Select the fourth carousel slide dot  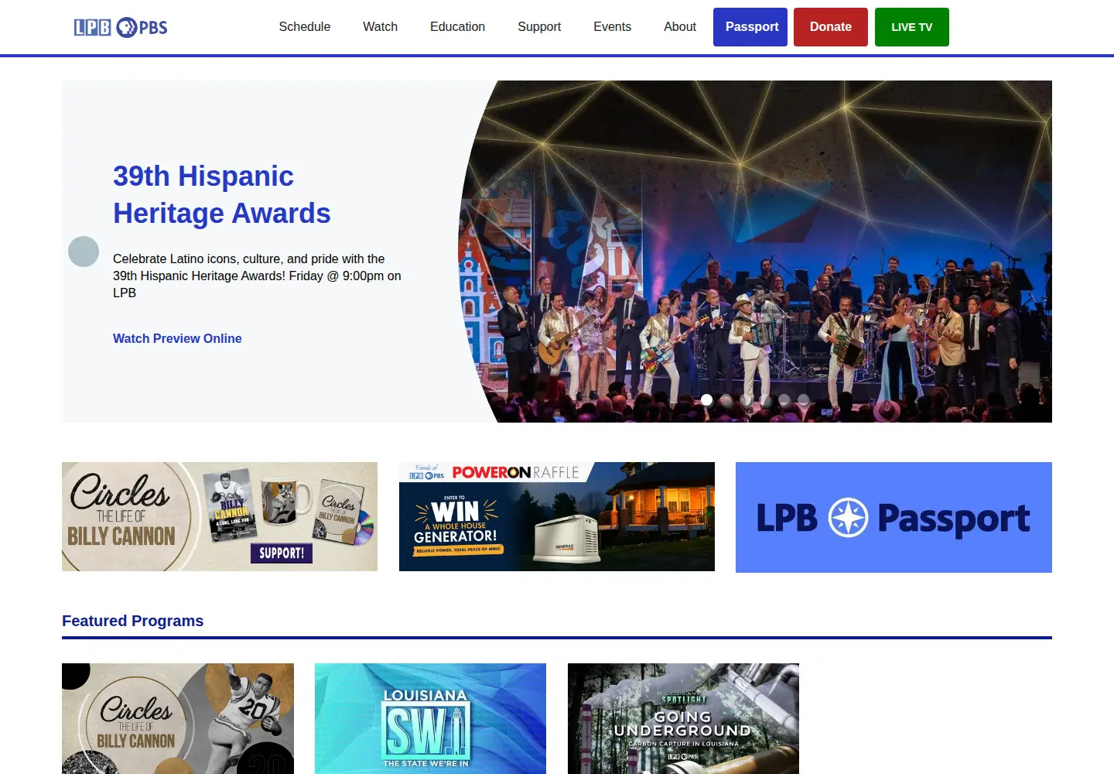pyautogui.click(x=764, y=400)
